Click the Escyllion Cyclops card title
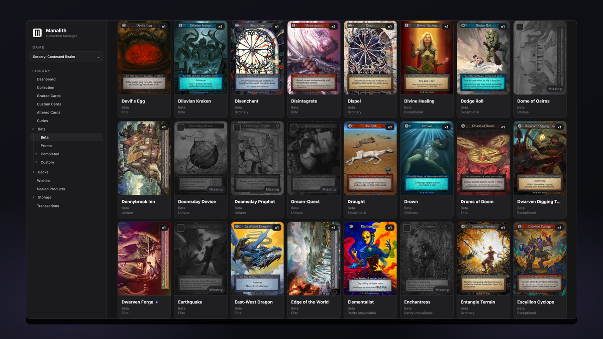603x339 pixels. point(536,302)
